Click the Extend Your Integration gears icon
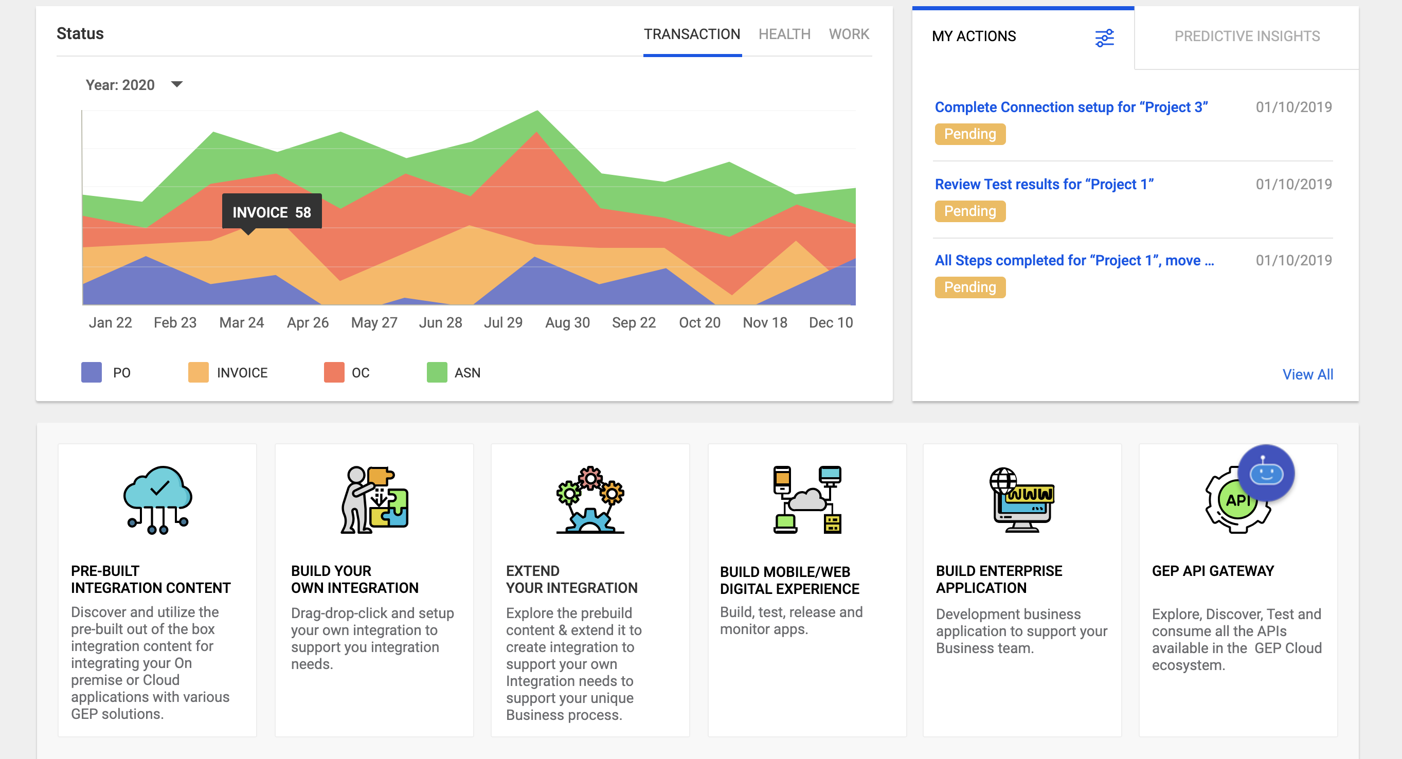 coord(590,499)
